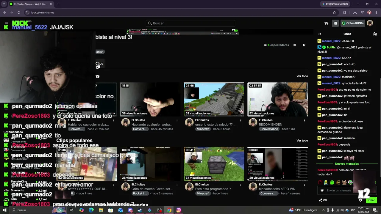Insert the cat emote

click(x=344, y=182)
